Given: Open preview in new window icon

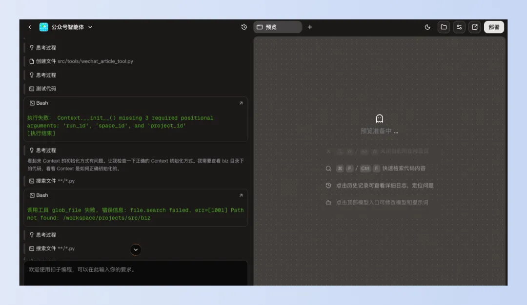Looking at the screenshot, I should pos(475,27).
